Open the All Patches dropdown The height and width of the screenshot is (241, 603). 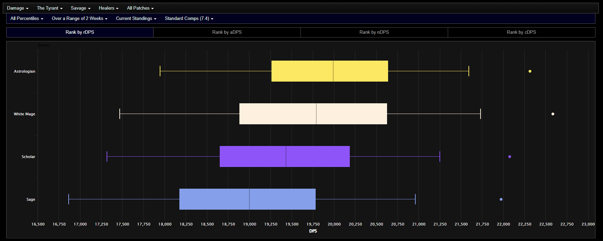pos(140,8)
